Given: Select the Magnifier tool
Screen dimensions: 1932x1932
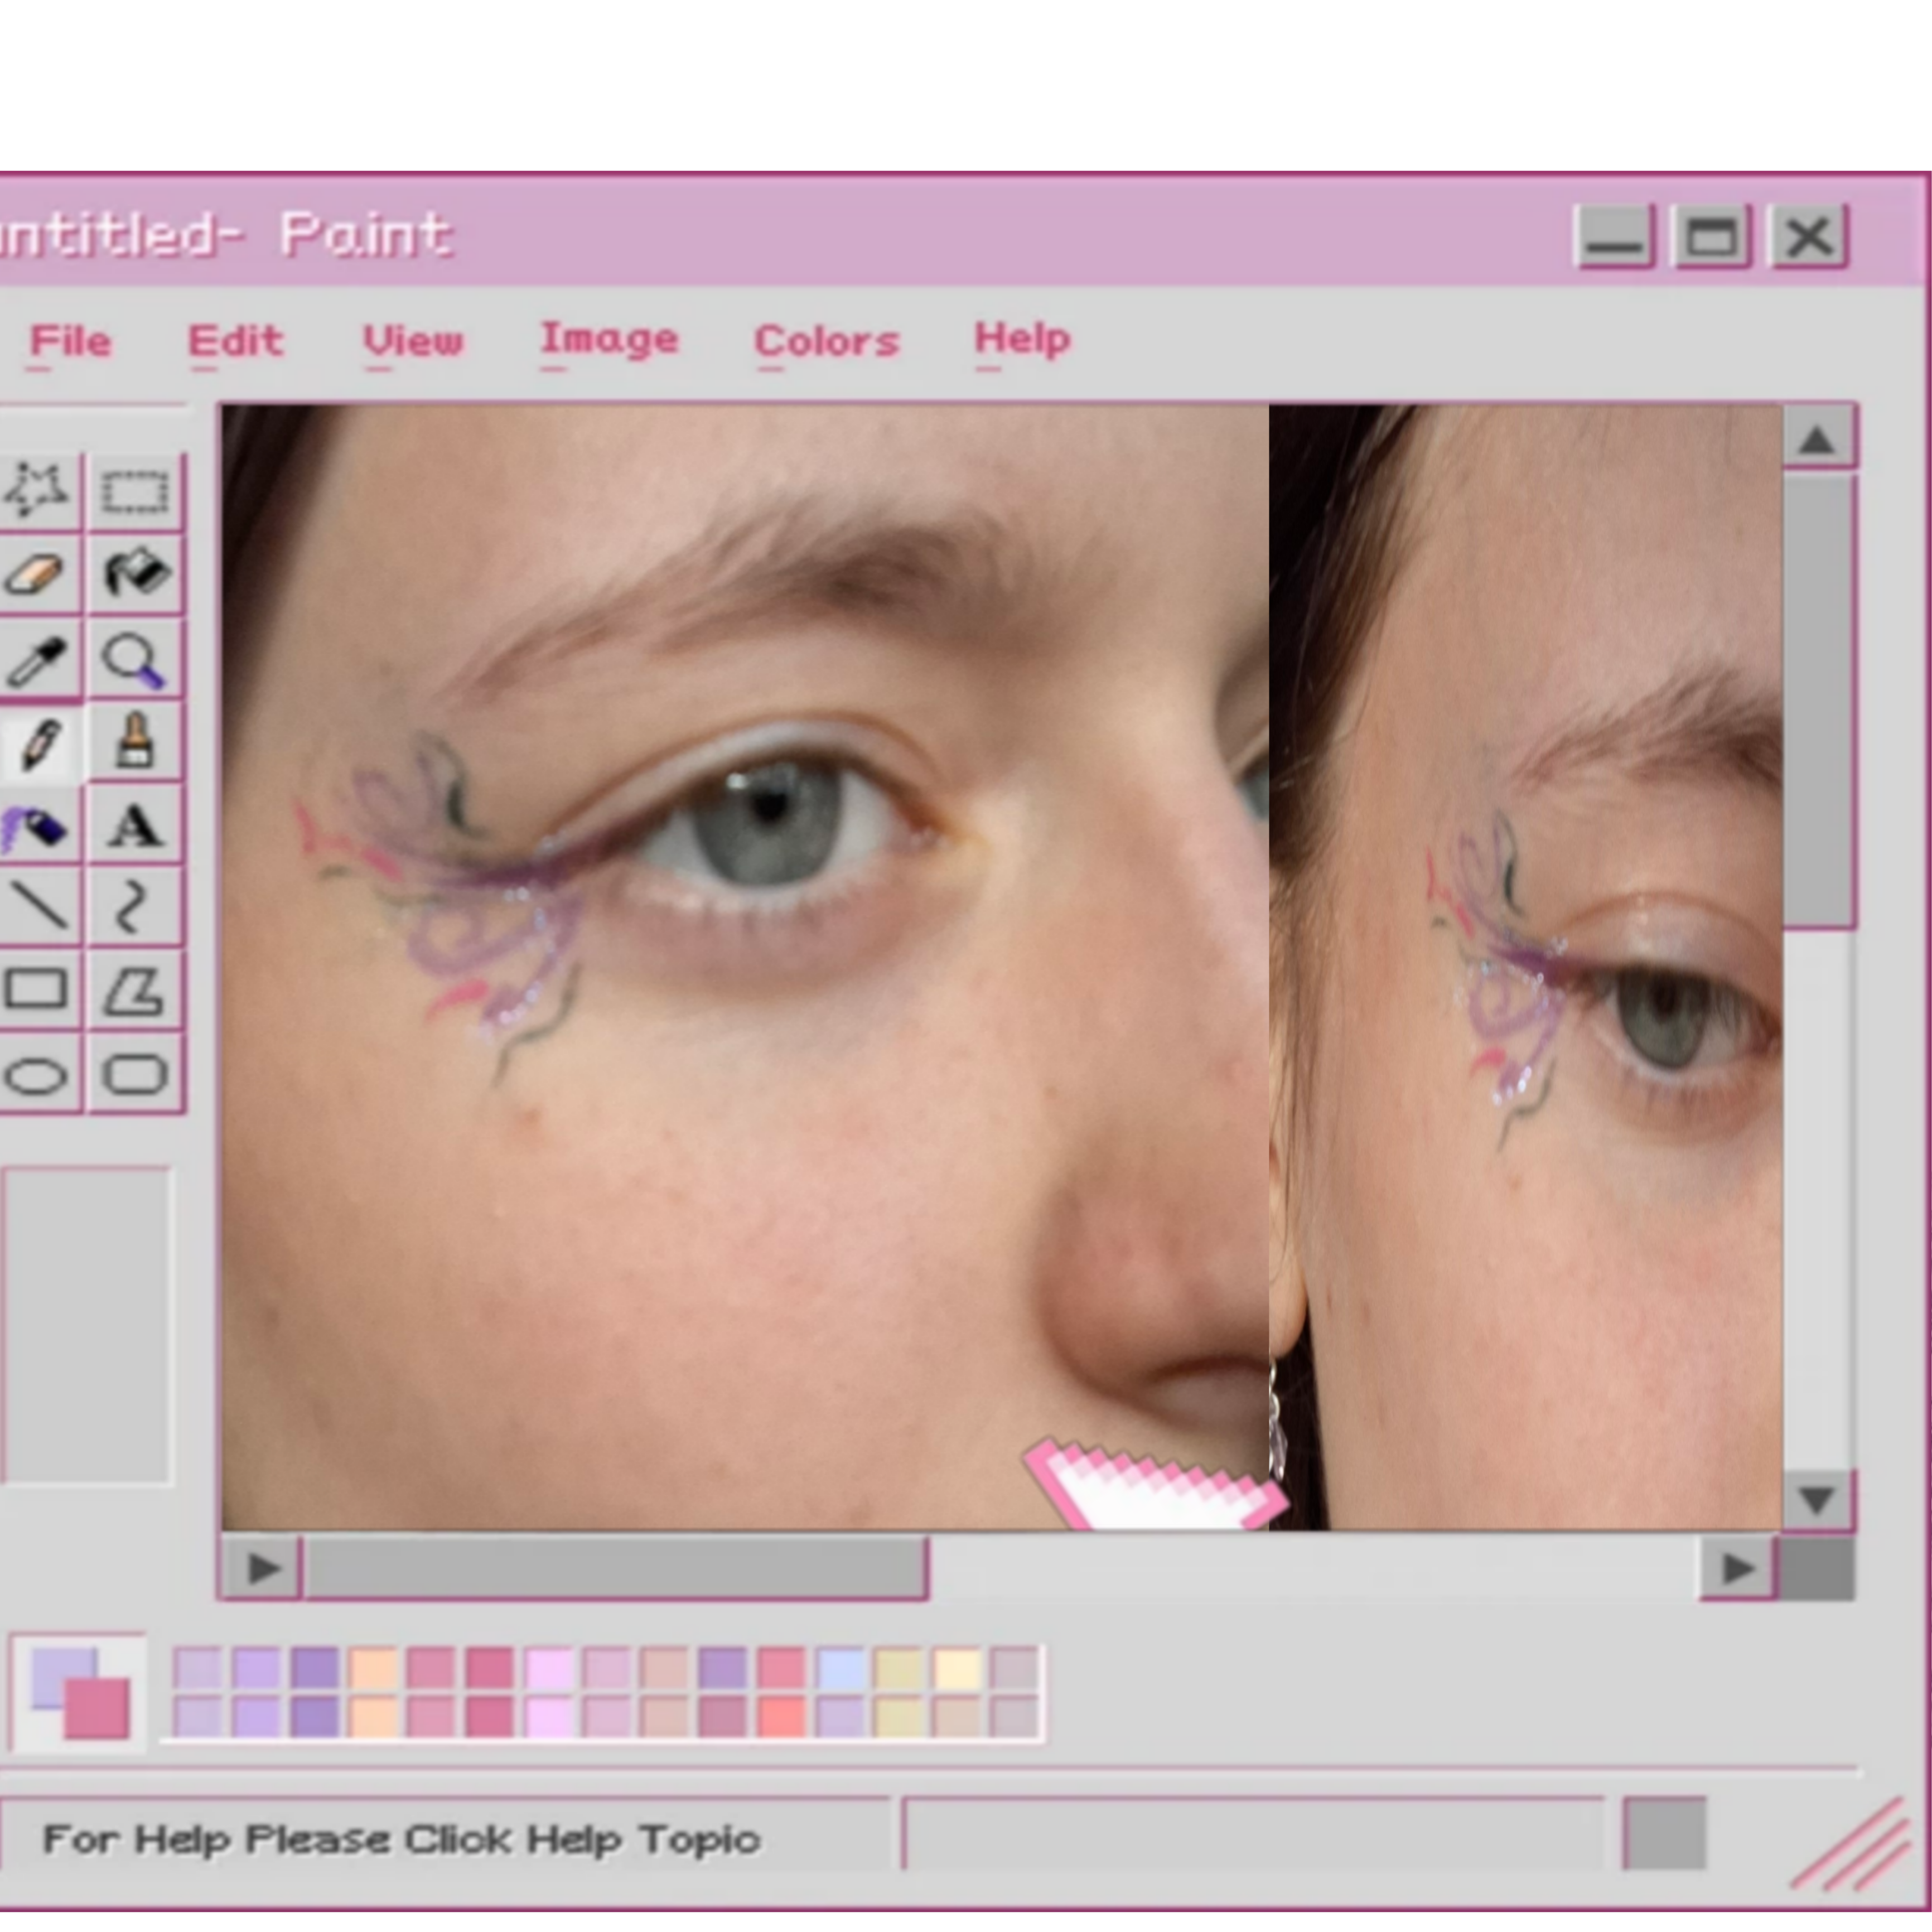Looking at the screenshot, I should click(x=135, y=658).
